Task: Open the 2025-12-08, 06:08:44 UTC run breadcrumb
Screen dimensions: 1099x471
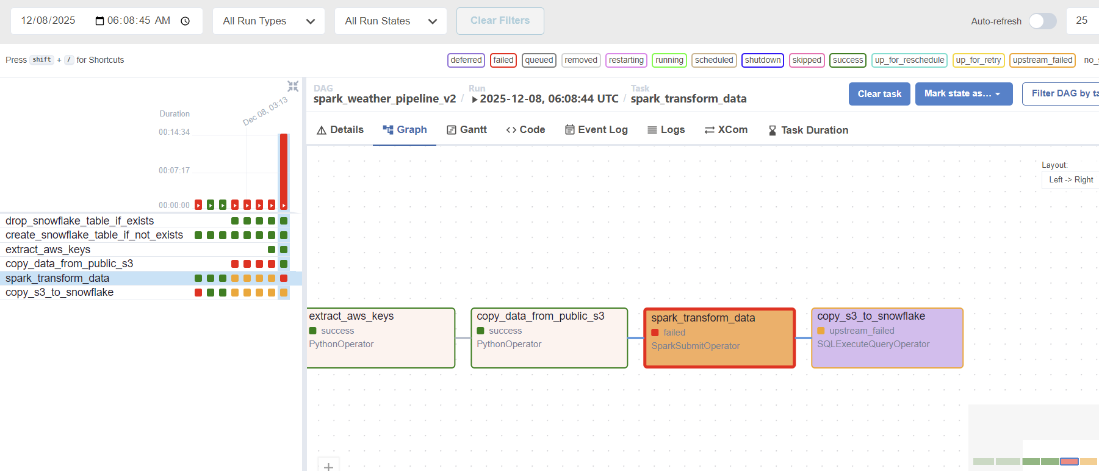Action: point(545,99)
